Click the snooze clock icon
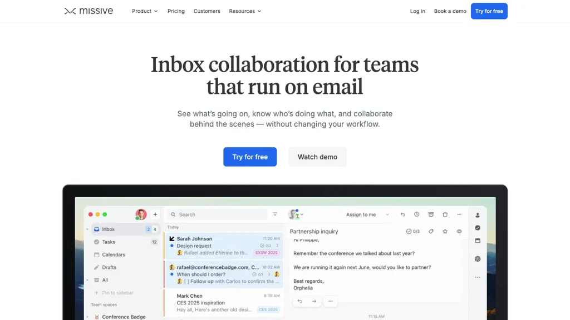Screen dimensions: 570x320 (x=416, y=214)
